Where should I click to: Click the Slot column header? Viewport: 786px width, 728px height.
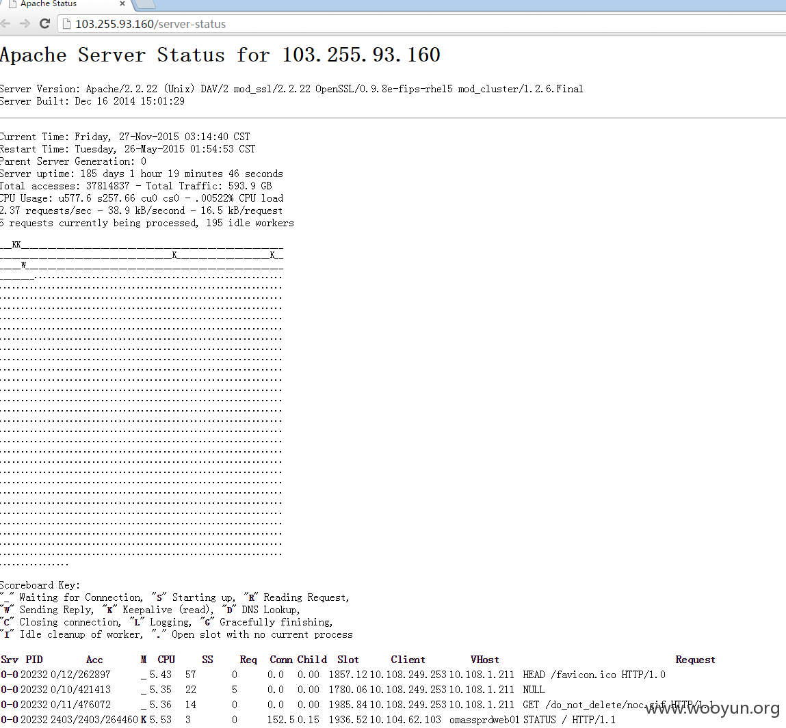pos(348,660)
